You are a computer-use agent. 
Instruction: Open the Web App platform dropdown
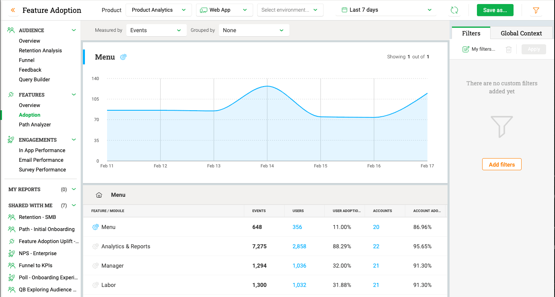click(224, 10)
